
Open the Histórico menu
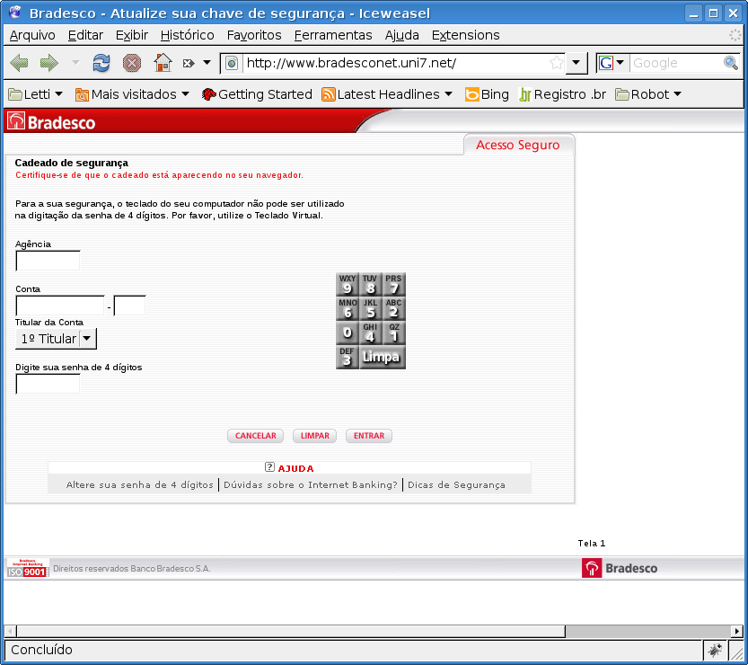[x=187, y=35]
